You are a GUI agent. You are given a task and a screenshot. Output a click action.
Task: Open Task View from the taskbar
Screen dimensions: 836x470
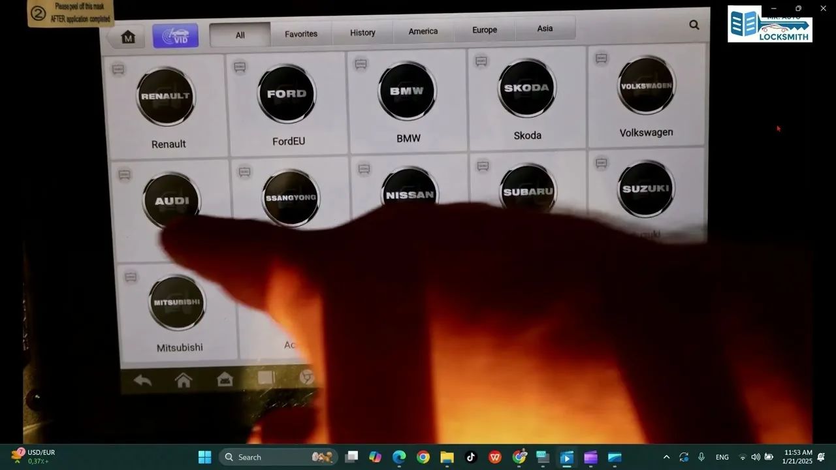click(x=351, y=457)
